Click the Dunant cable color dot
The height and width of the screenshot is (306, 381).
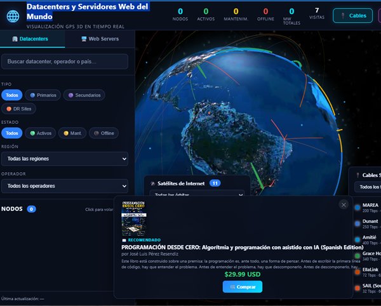[x=358, y=223]
